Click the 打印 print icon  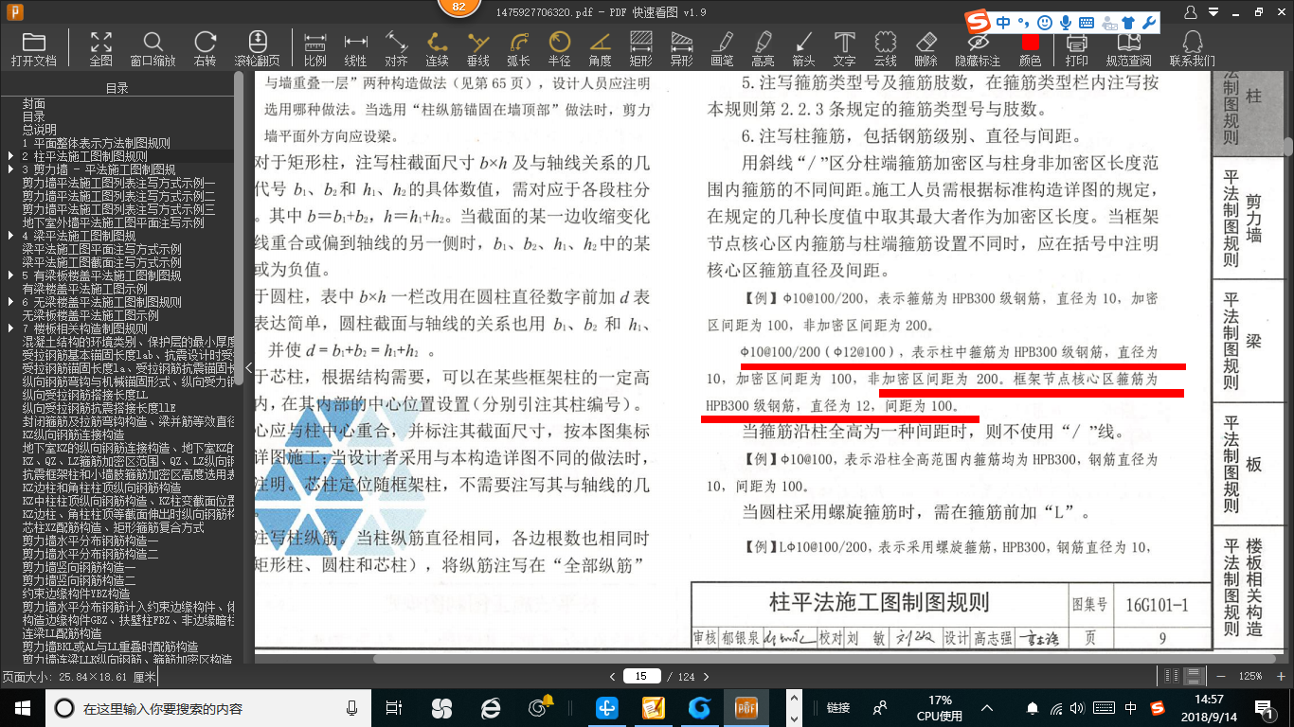pos(1076,49)
